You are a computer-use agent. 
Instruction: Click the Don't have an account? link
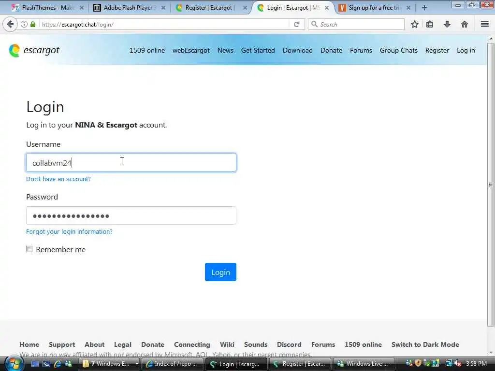click(58, 179)
